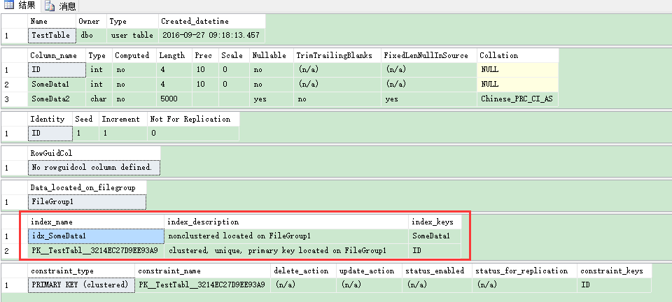Click the Owner column header

91,22
